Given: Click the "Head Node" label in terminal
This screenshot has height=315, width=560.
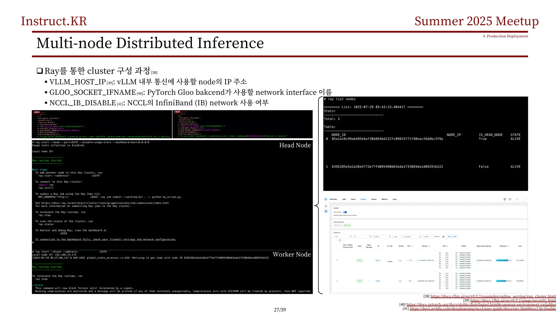Looking at the screenshot, I should click(x=295, y=145).
